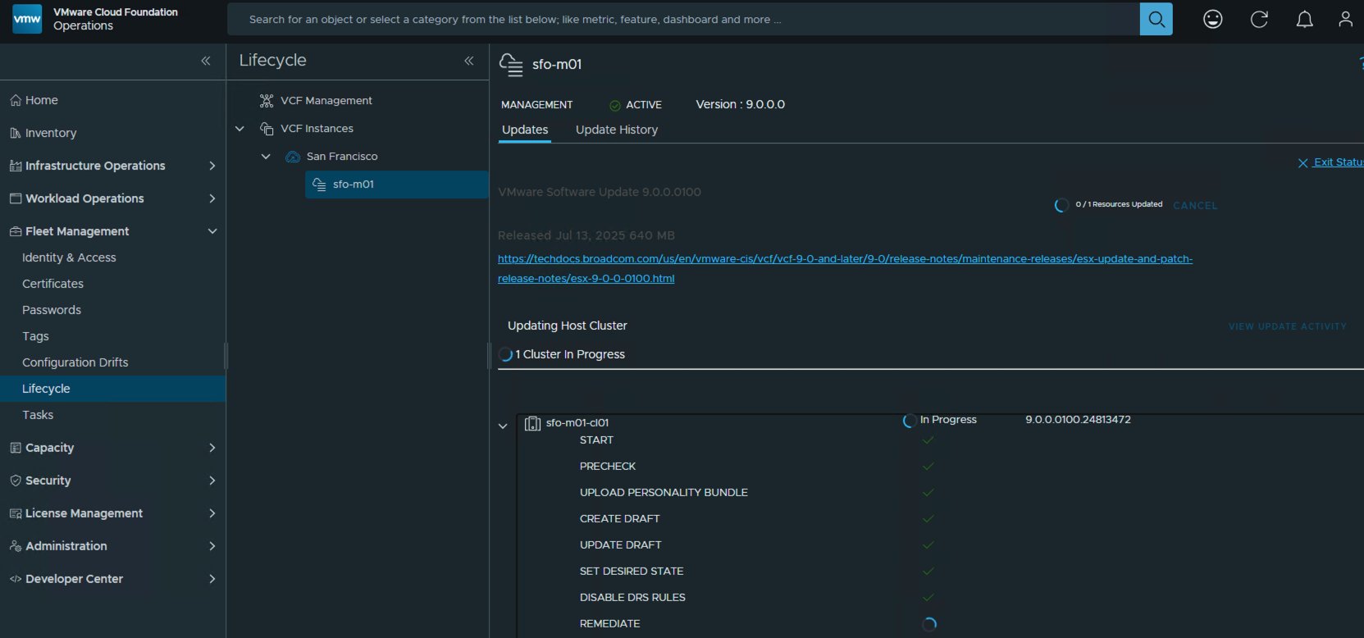
Task: Select Lifecycle in Fleet Management
Action: coord(112,389)
